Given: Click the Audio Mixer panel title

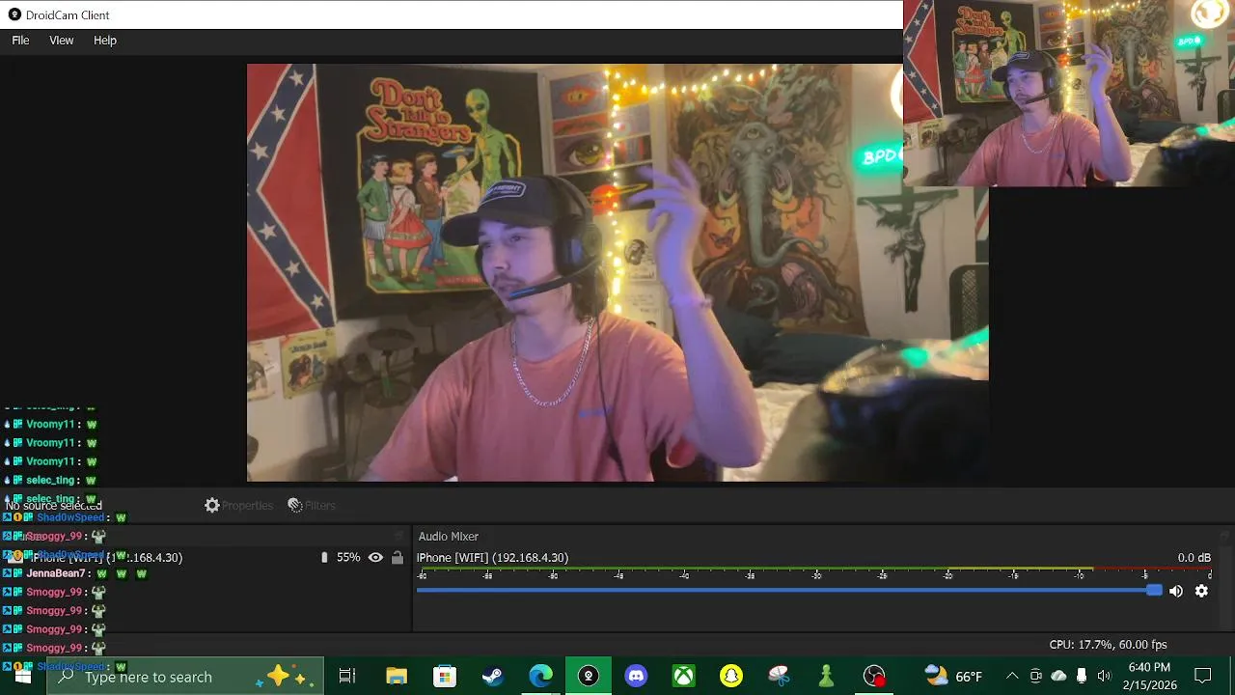Looking at the screenshot, I should [448, 537].
